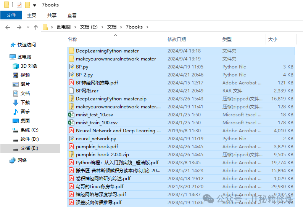Viewport: 303px width, 211px height.
Task: Sort files by 大小 column header
Action: [272, 40]
